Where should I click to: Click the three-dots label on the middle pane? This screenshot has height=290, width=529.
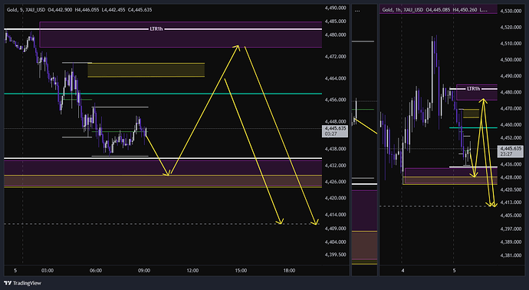tap(357, 11)
